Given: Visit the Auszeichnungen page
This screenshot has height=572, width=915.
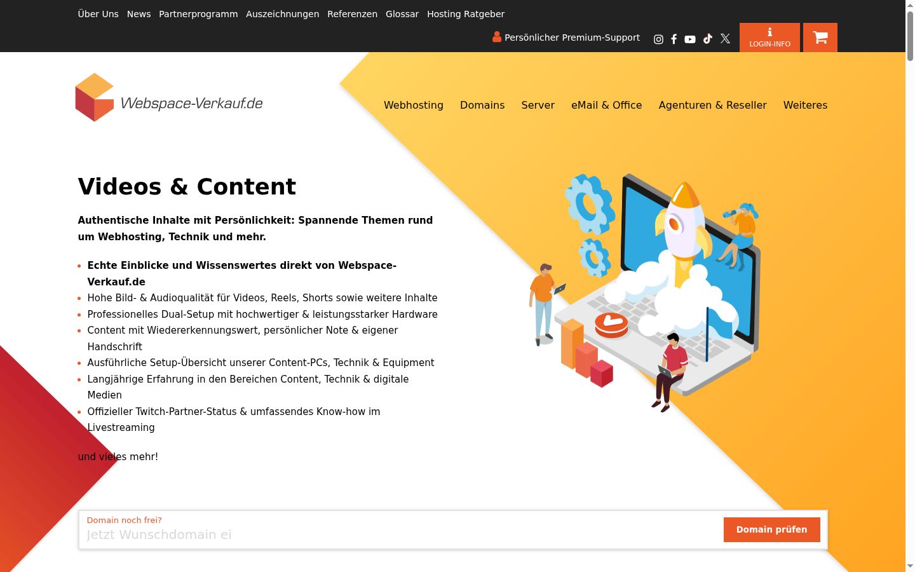Looking at the screenshot, I should [283, 14].
